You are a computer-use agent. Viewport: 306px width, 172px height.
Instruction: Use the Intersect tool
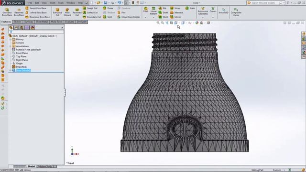tap(176, 12)
